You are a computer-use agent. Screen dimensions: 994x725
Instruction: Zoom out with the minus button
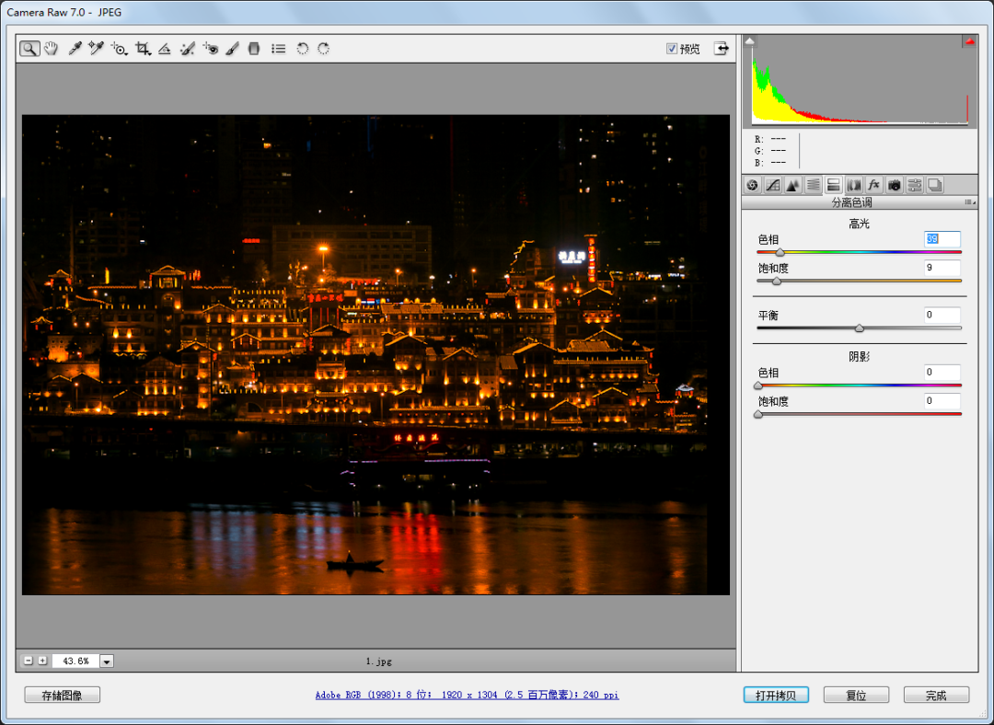point(28,661)
